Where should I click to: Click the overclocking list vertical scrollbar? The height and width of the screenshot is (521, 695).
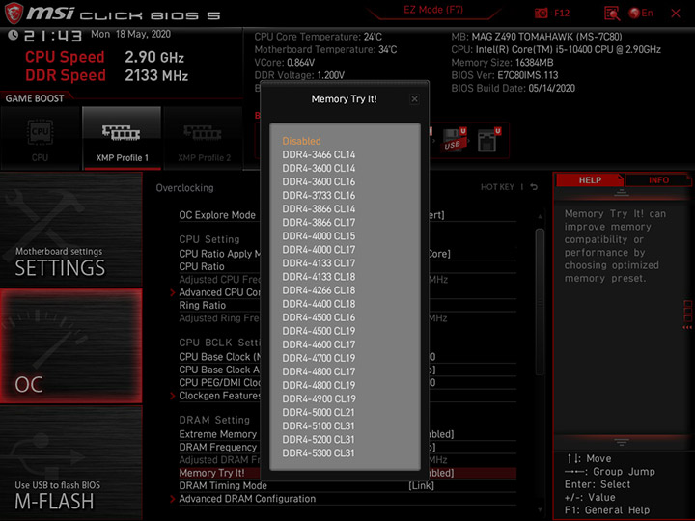pyautogui.click(x=540, y=301)
